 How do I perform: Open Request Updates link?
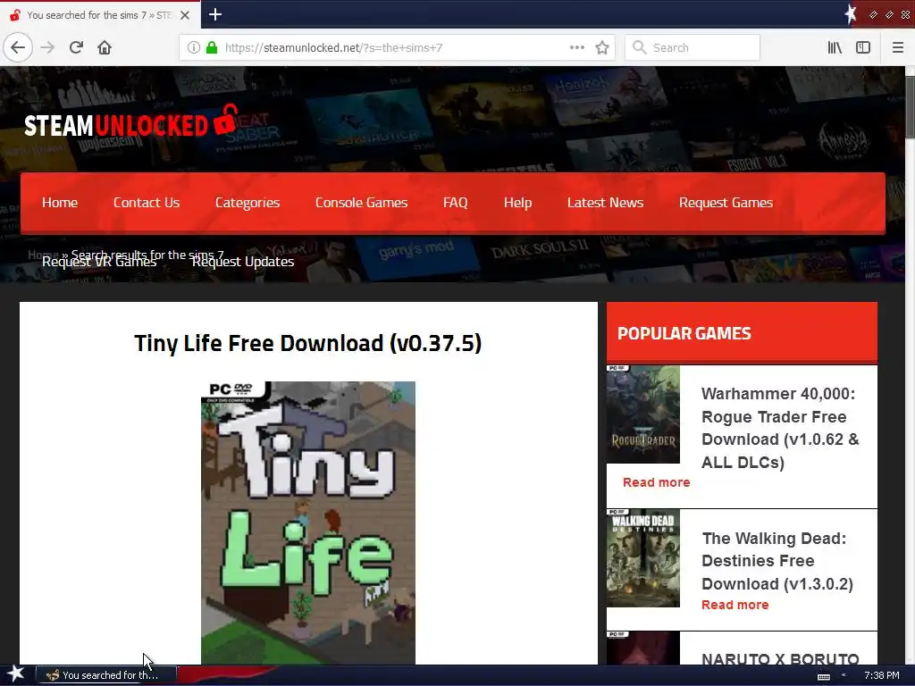click(243, 262)
